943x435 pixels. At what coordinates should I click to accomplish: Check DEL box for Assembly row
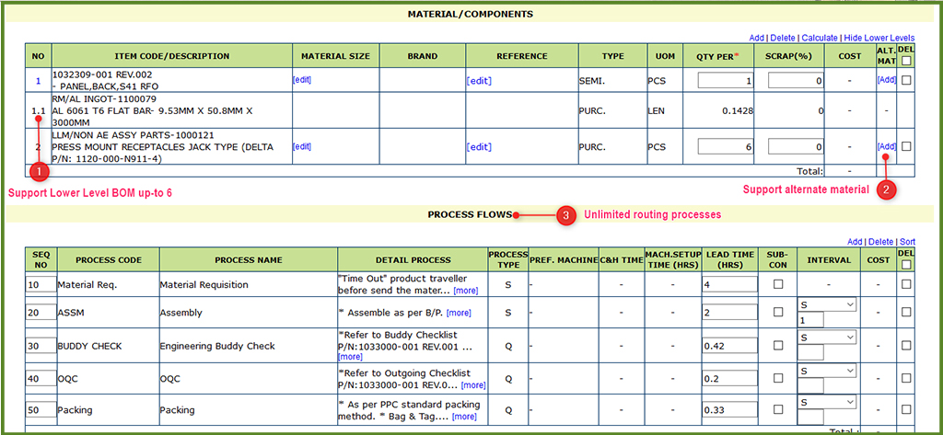[906, 312]
